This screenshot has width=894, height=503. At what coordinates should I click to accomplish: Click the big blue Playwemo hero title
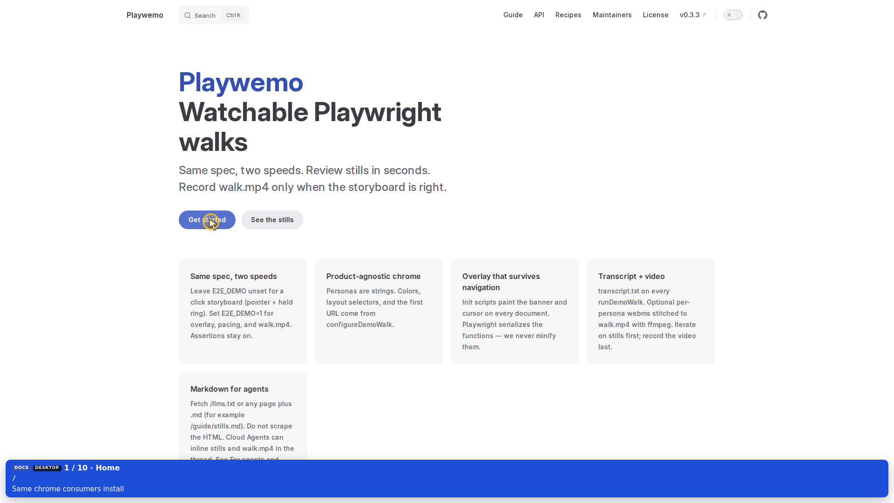tap(241, 82)
